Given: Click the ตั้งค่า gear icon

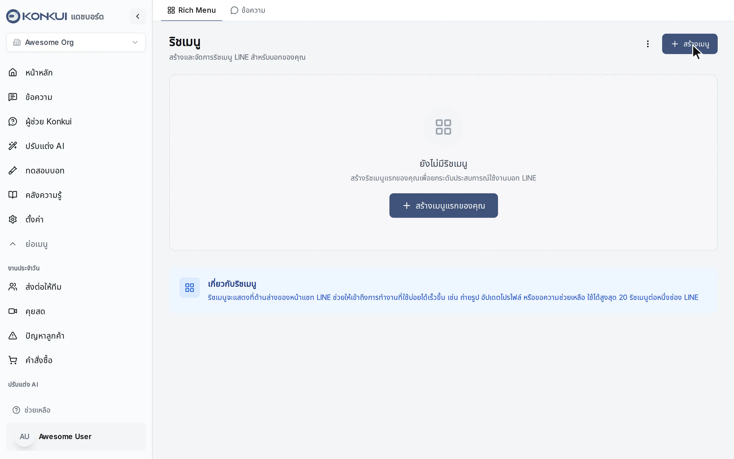Looking at the screenshot, I should tap(13, 219).
